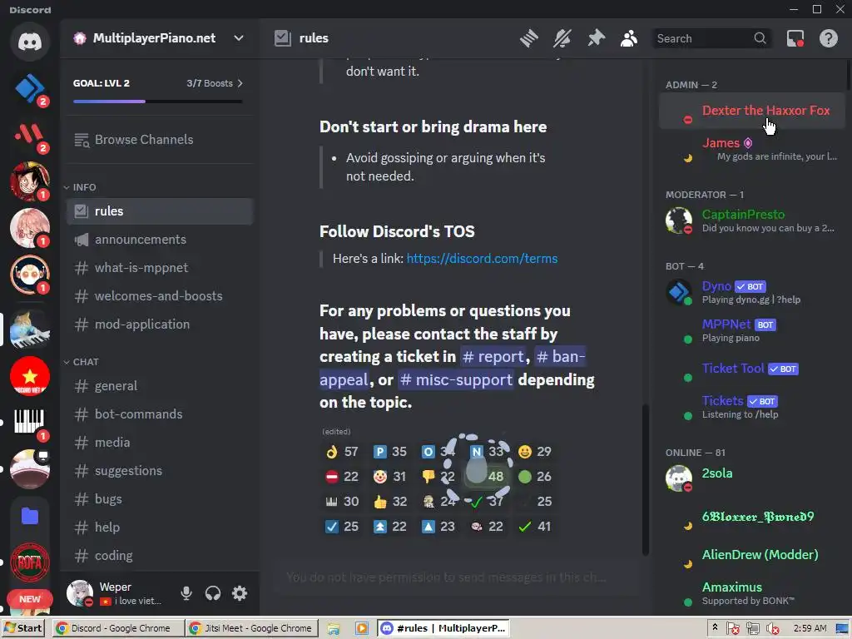Toggle the OK hand reaction with 57
The image size is (852, 639).
(342, 452)
